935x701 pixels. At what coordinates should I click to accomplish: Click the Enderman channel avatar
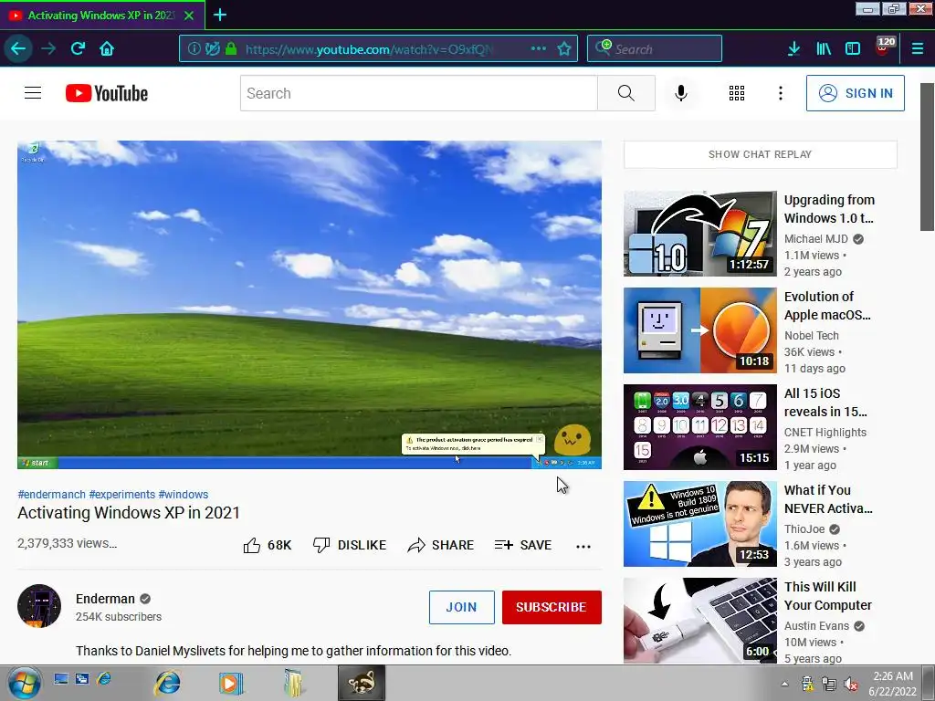pos(39,606)
